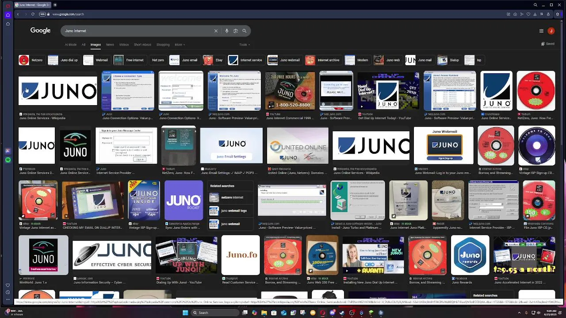Switch to the News tab
566x318 pixels.
(x=110, y=45)
